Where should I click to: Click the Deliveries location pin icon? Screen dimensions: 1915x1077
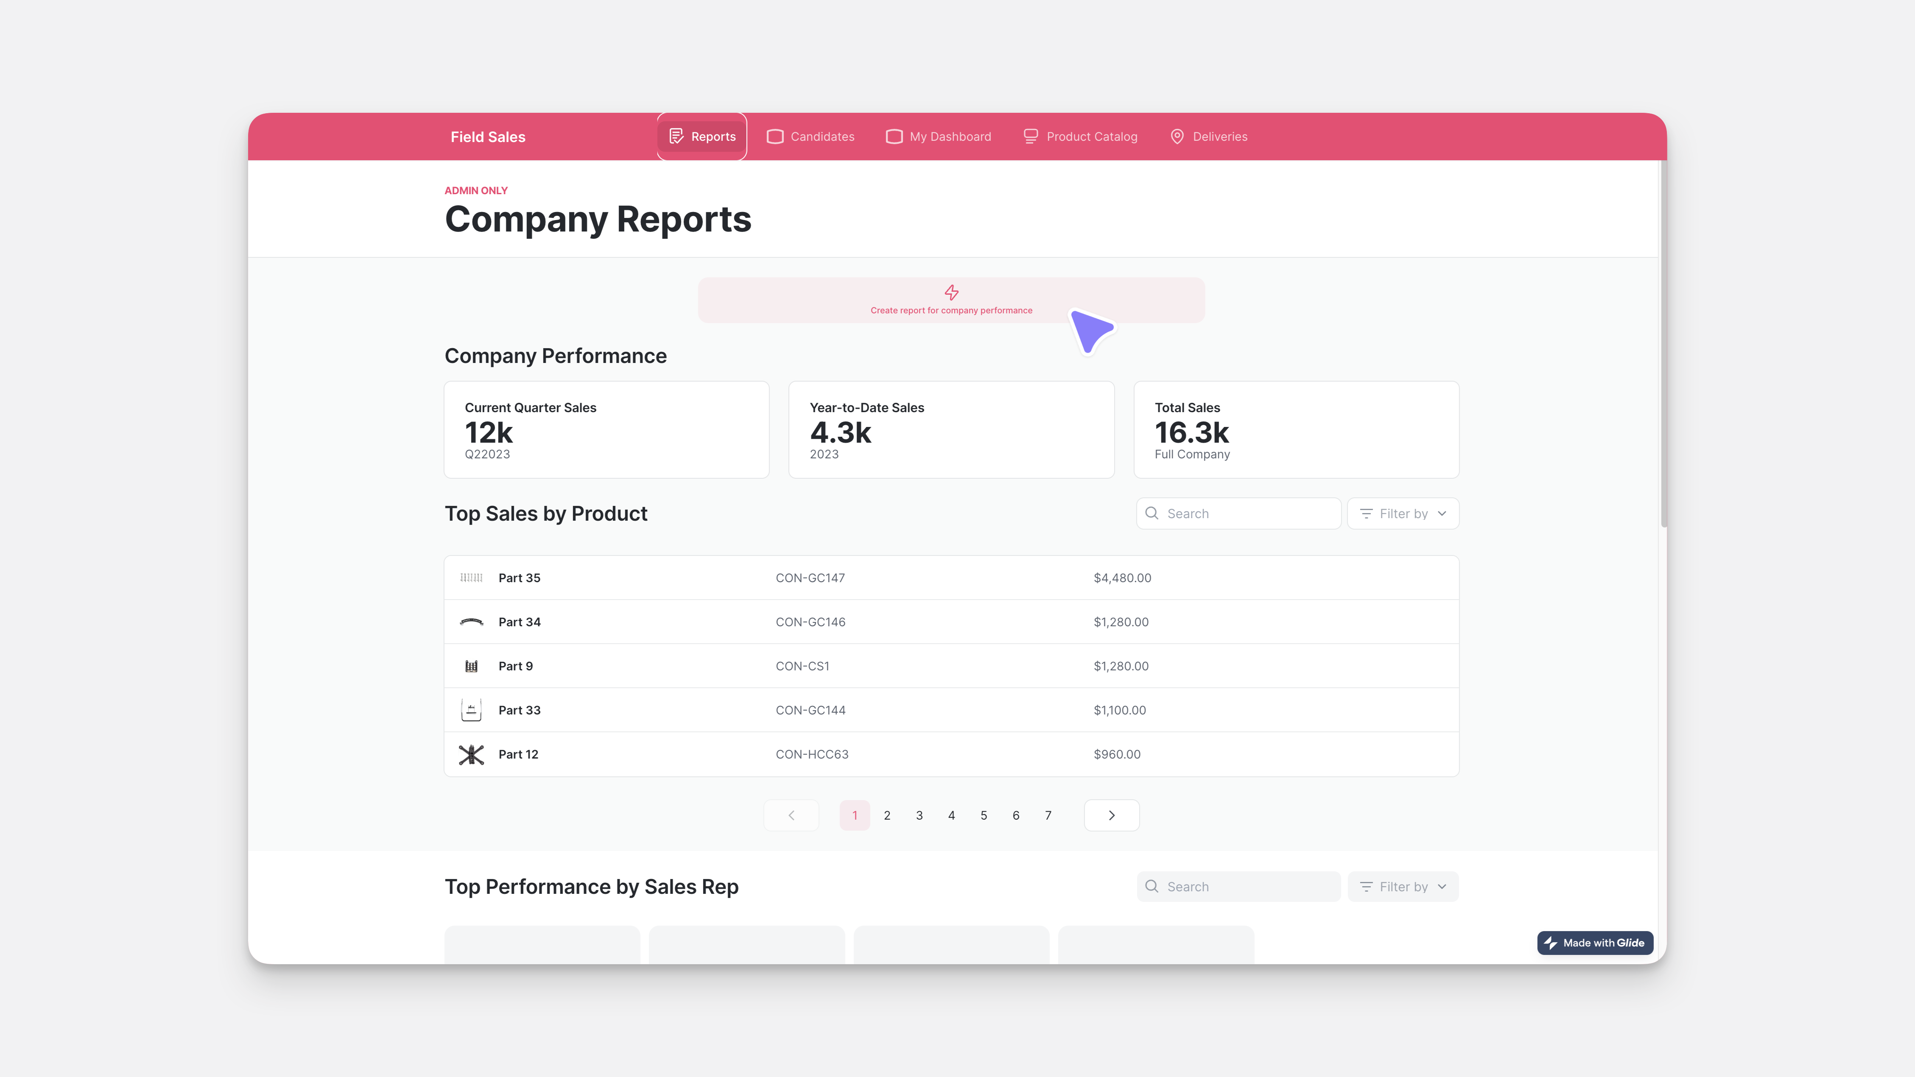pos(1177,136)
